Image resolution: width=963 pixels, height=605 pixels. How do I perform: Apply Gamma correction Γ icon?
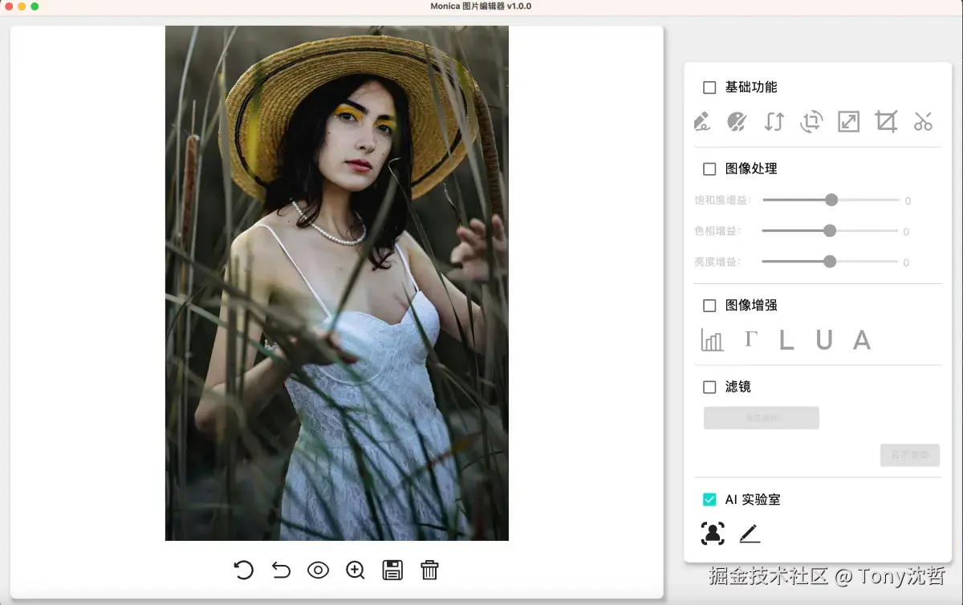coord(750,339)
